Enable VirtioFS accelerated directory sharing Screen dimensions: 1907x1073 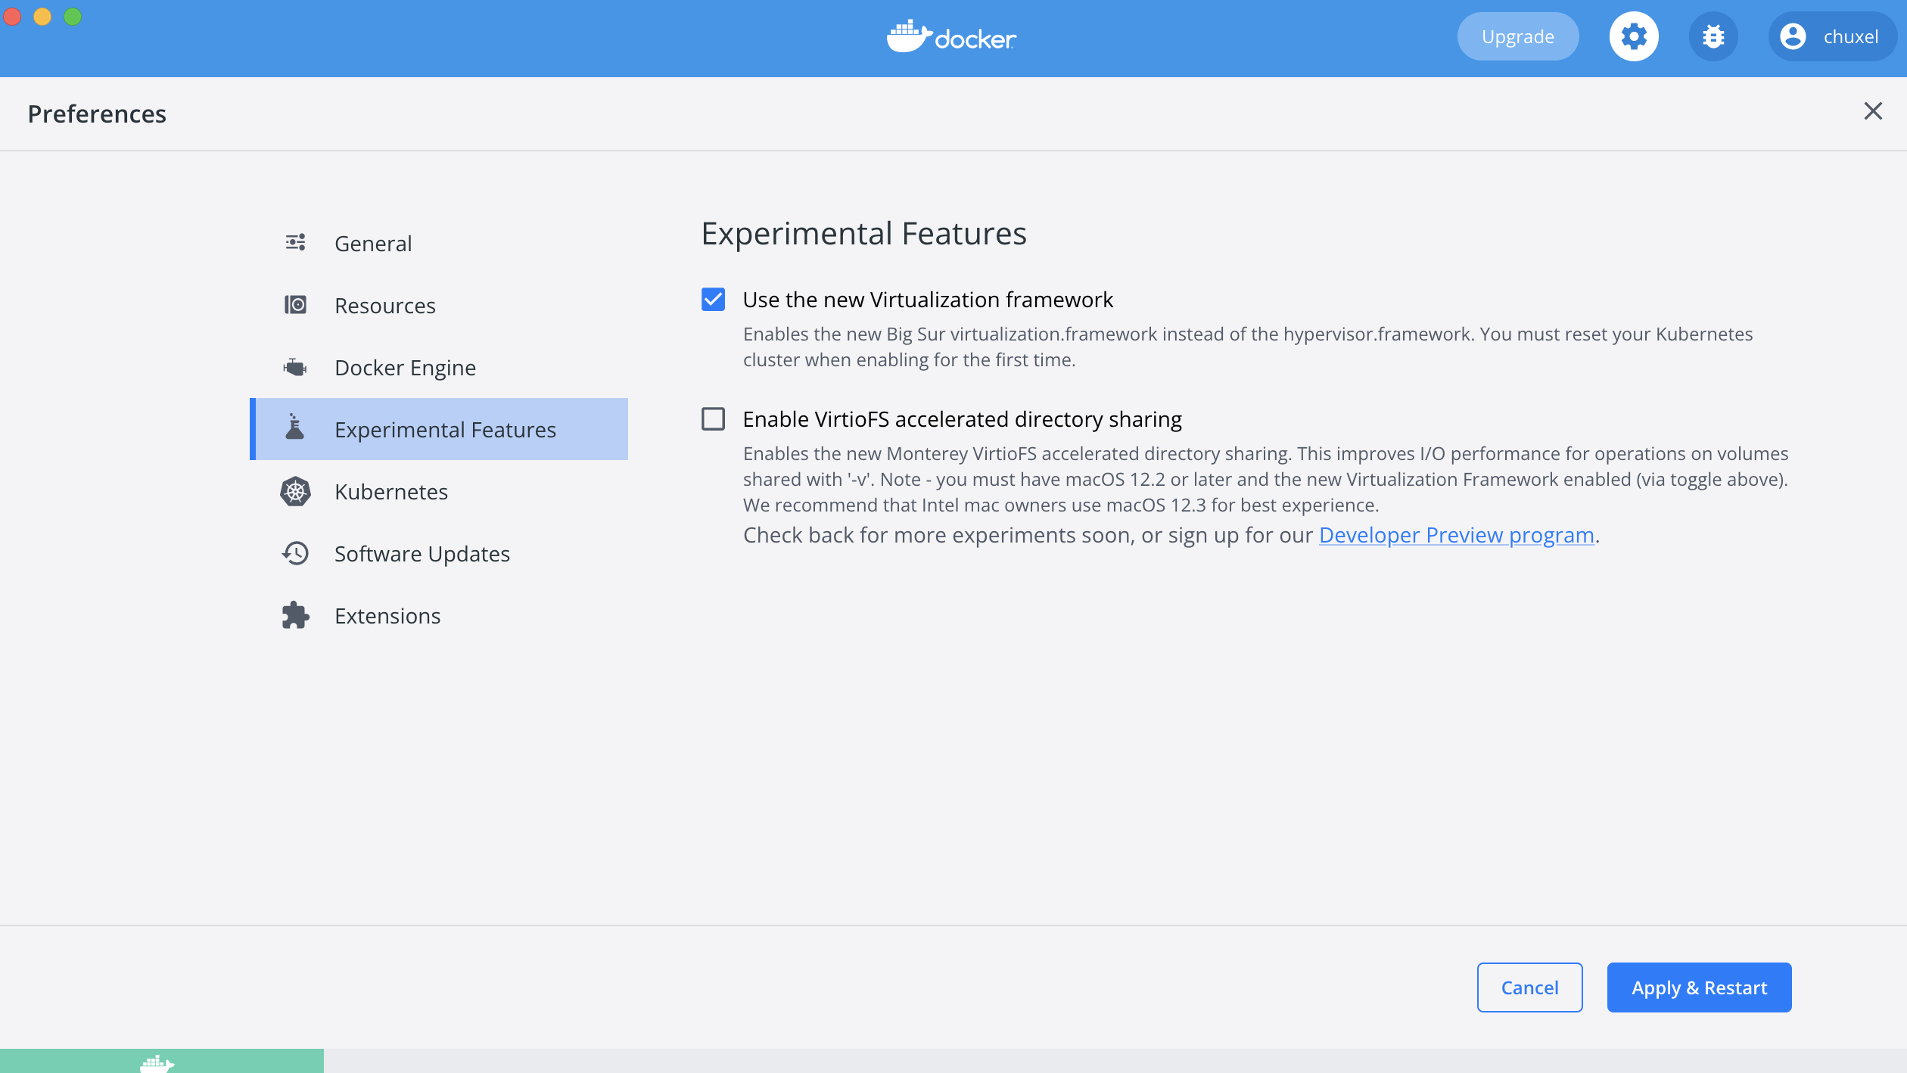click(713, 419)
